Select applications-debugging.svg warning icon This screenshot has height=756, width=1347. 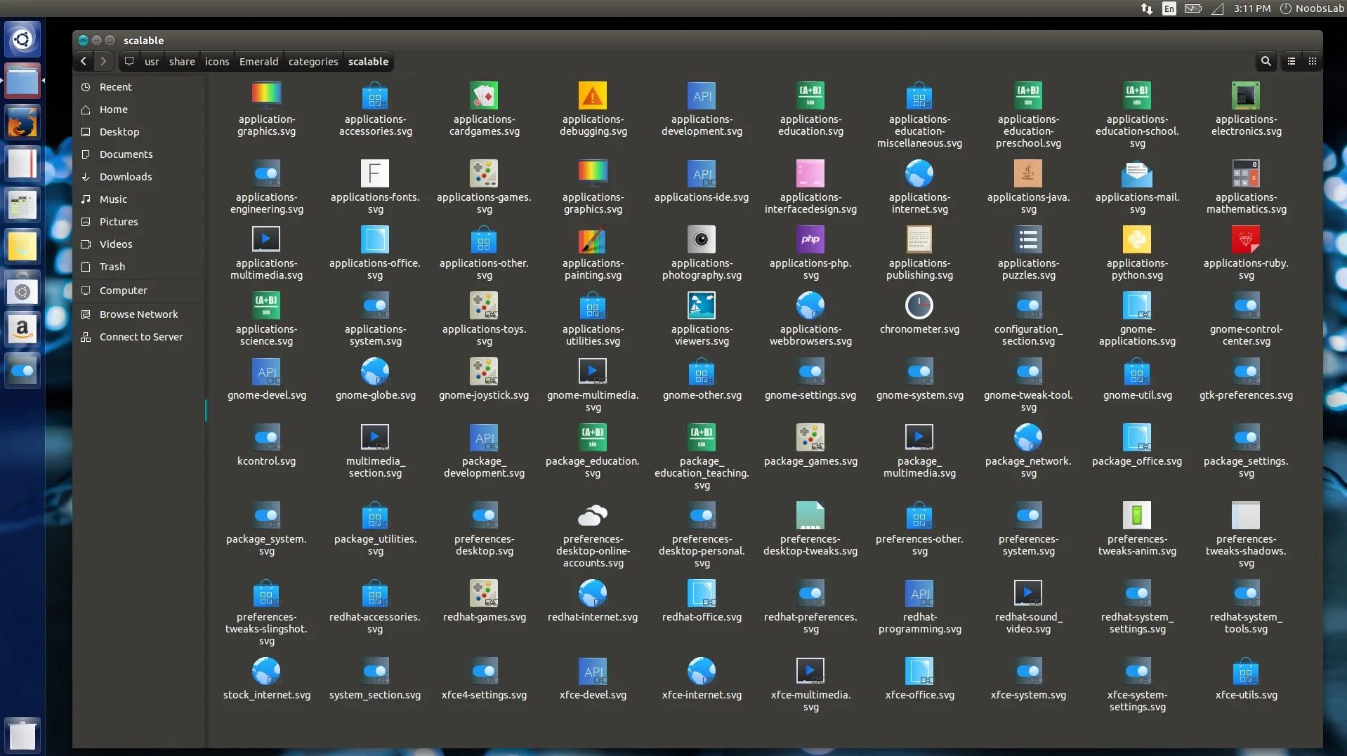593,95
